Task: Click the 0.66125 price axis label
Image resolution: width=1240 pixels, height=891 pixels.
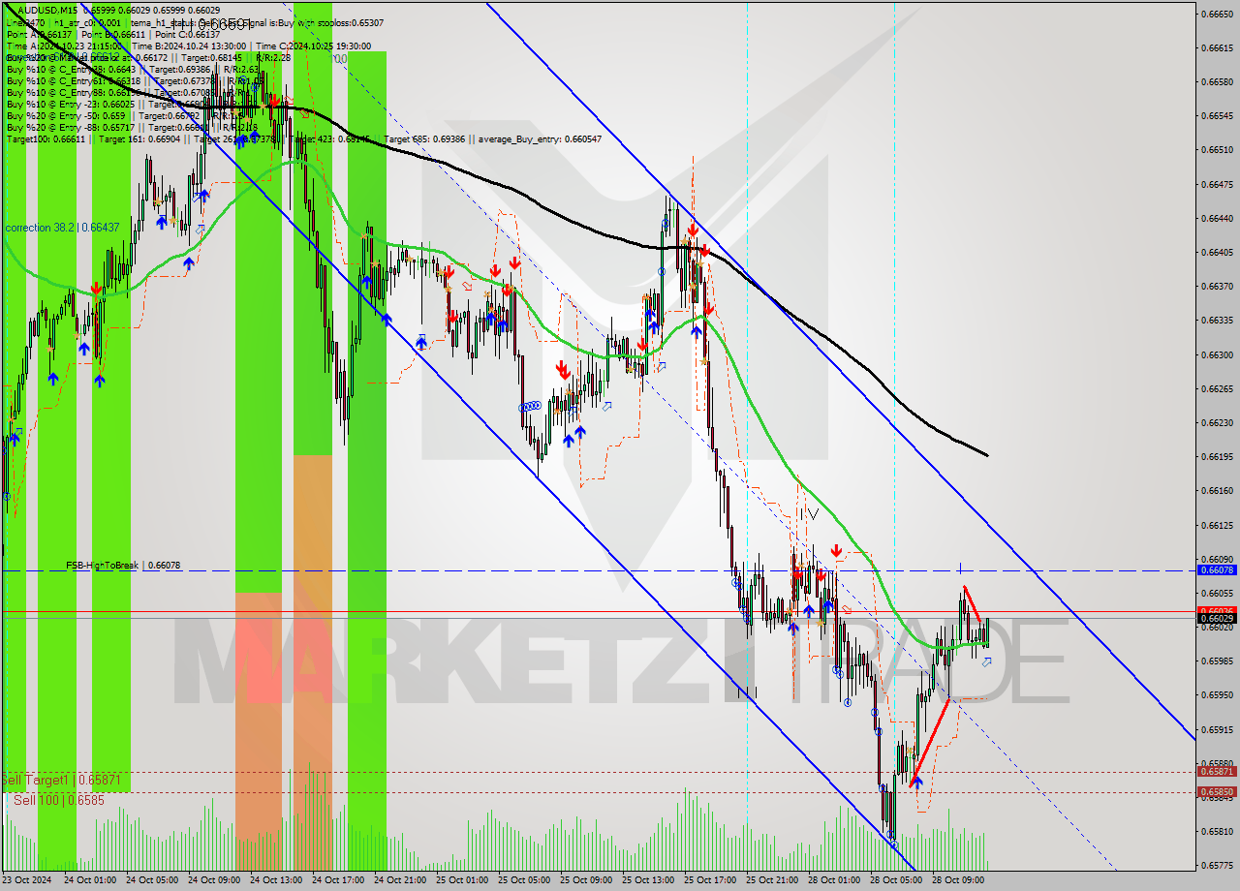Action: (1217, 525)
